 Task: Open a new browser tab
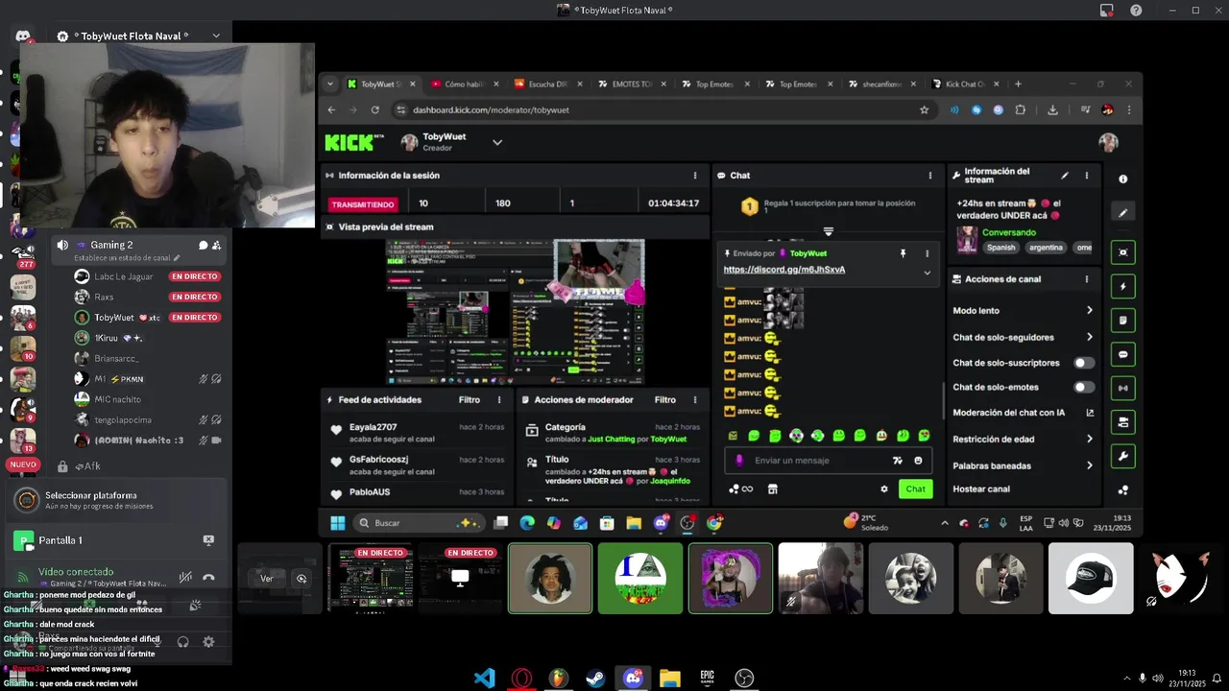(1018, 84)
